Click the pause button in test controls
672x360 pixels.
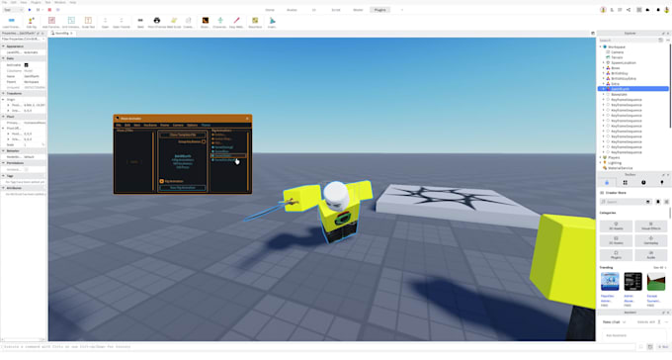39,10
